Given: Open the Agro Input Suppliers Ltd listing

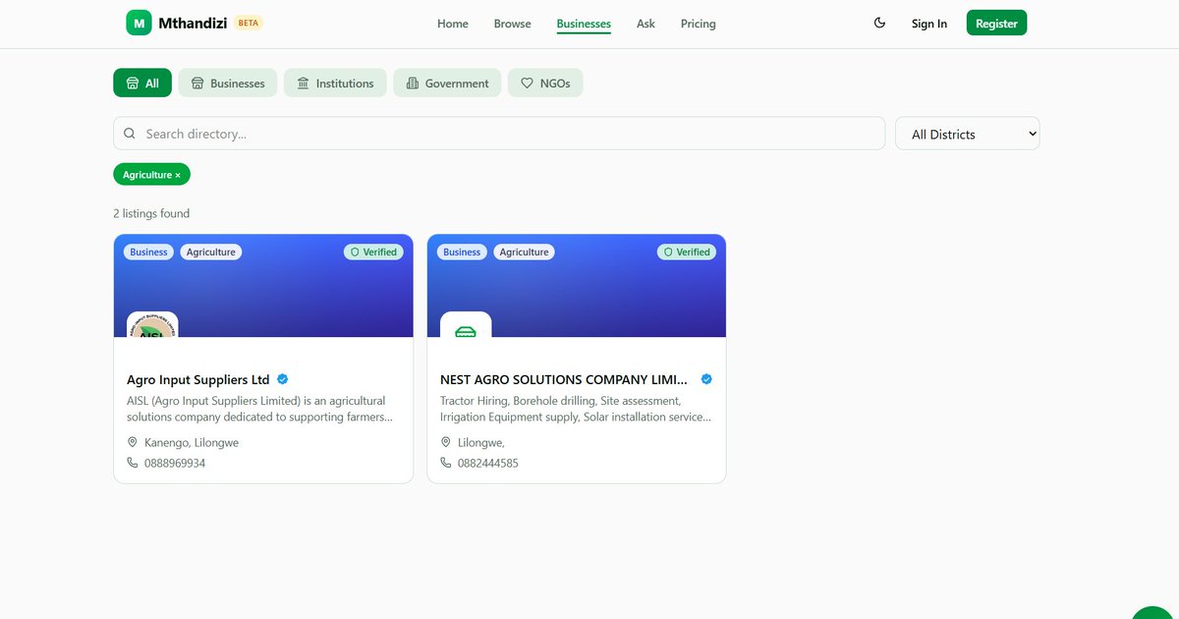Looking at the screenshot, I should [x=197, y=379].
